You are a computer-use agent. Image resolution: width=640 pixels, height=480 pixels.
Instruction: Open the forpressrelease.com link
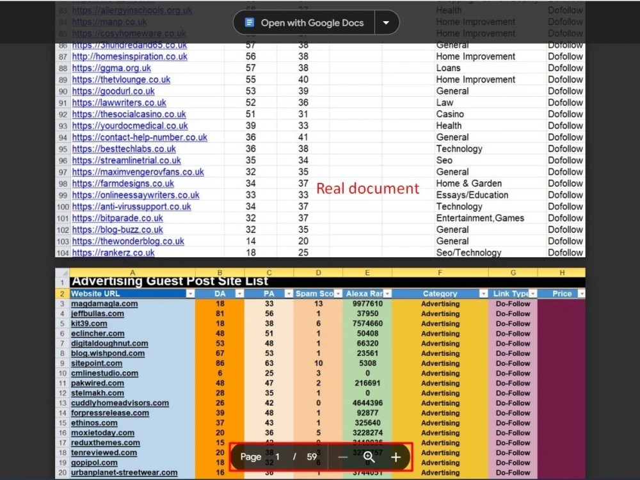point(110,413)
